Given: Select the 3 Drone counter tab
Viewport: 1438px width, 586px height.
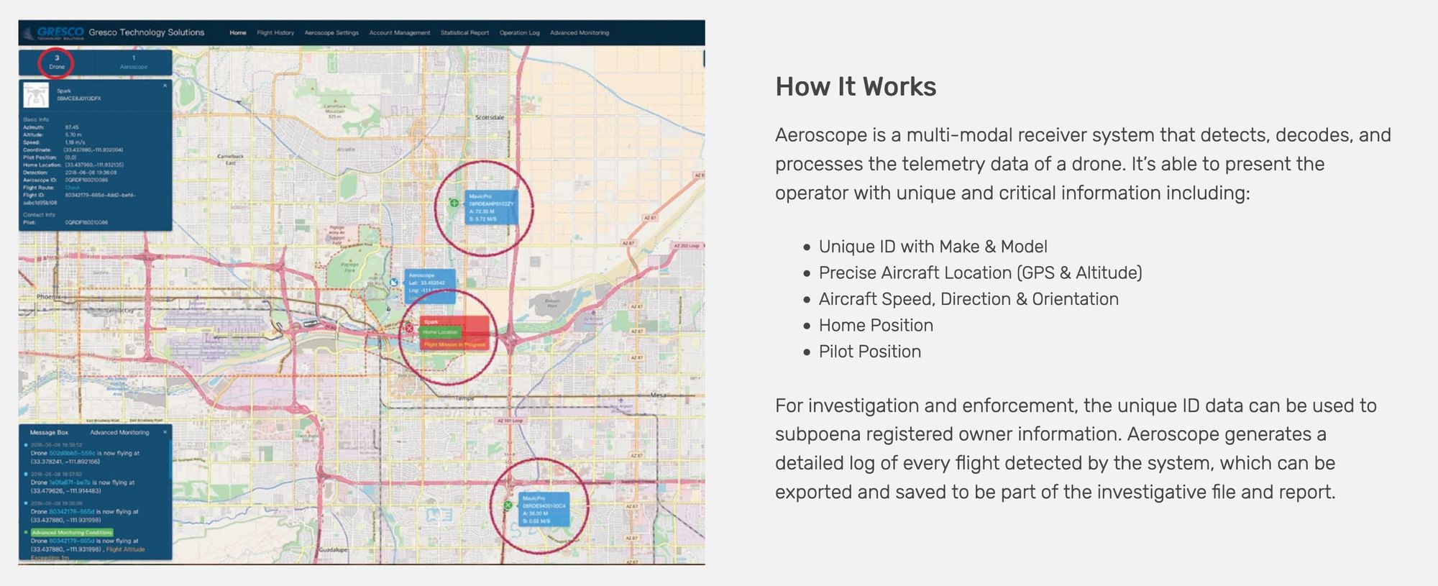Looking at the screenshot, I should tap(57, 63).
